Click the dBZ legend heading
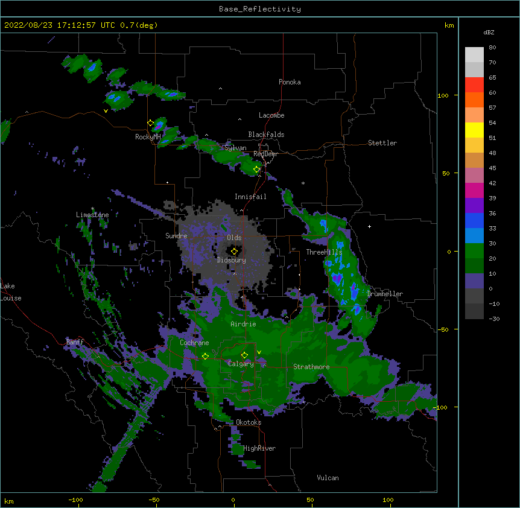Image resolution: width=520 pixels, height=508 pixels. tap(489, 32)
